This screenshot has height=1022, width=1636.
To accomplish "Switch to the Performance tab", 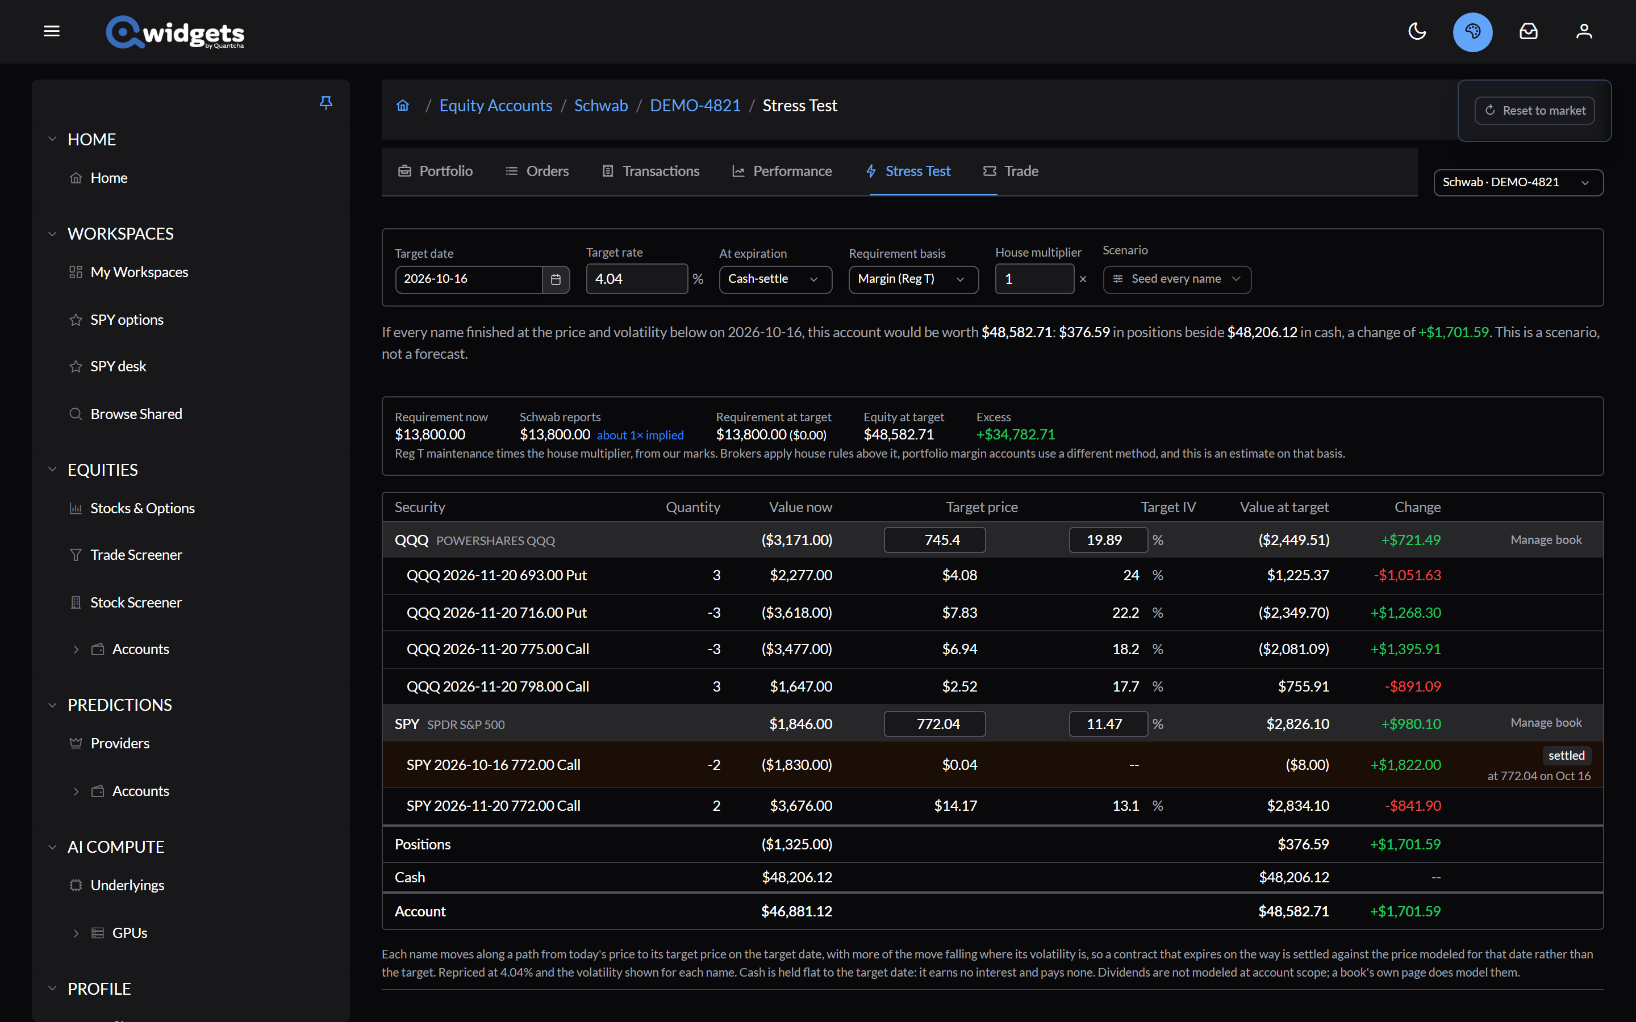I will (x=782, y=171).
